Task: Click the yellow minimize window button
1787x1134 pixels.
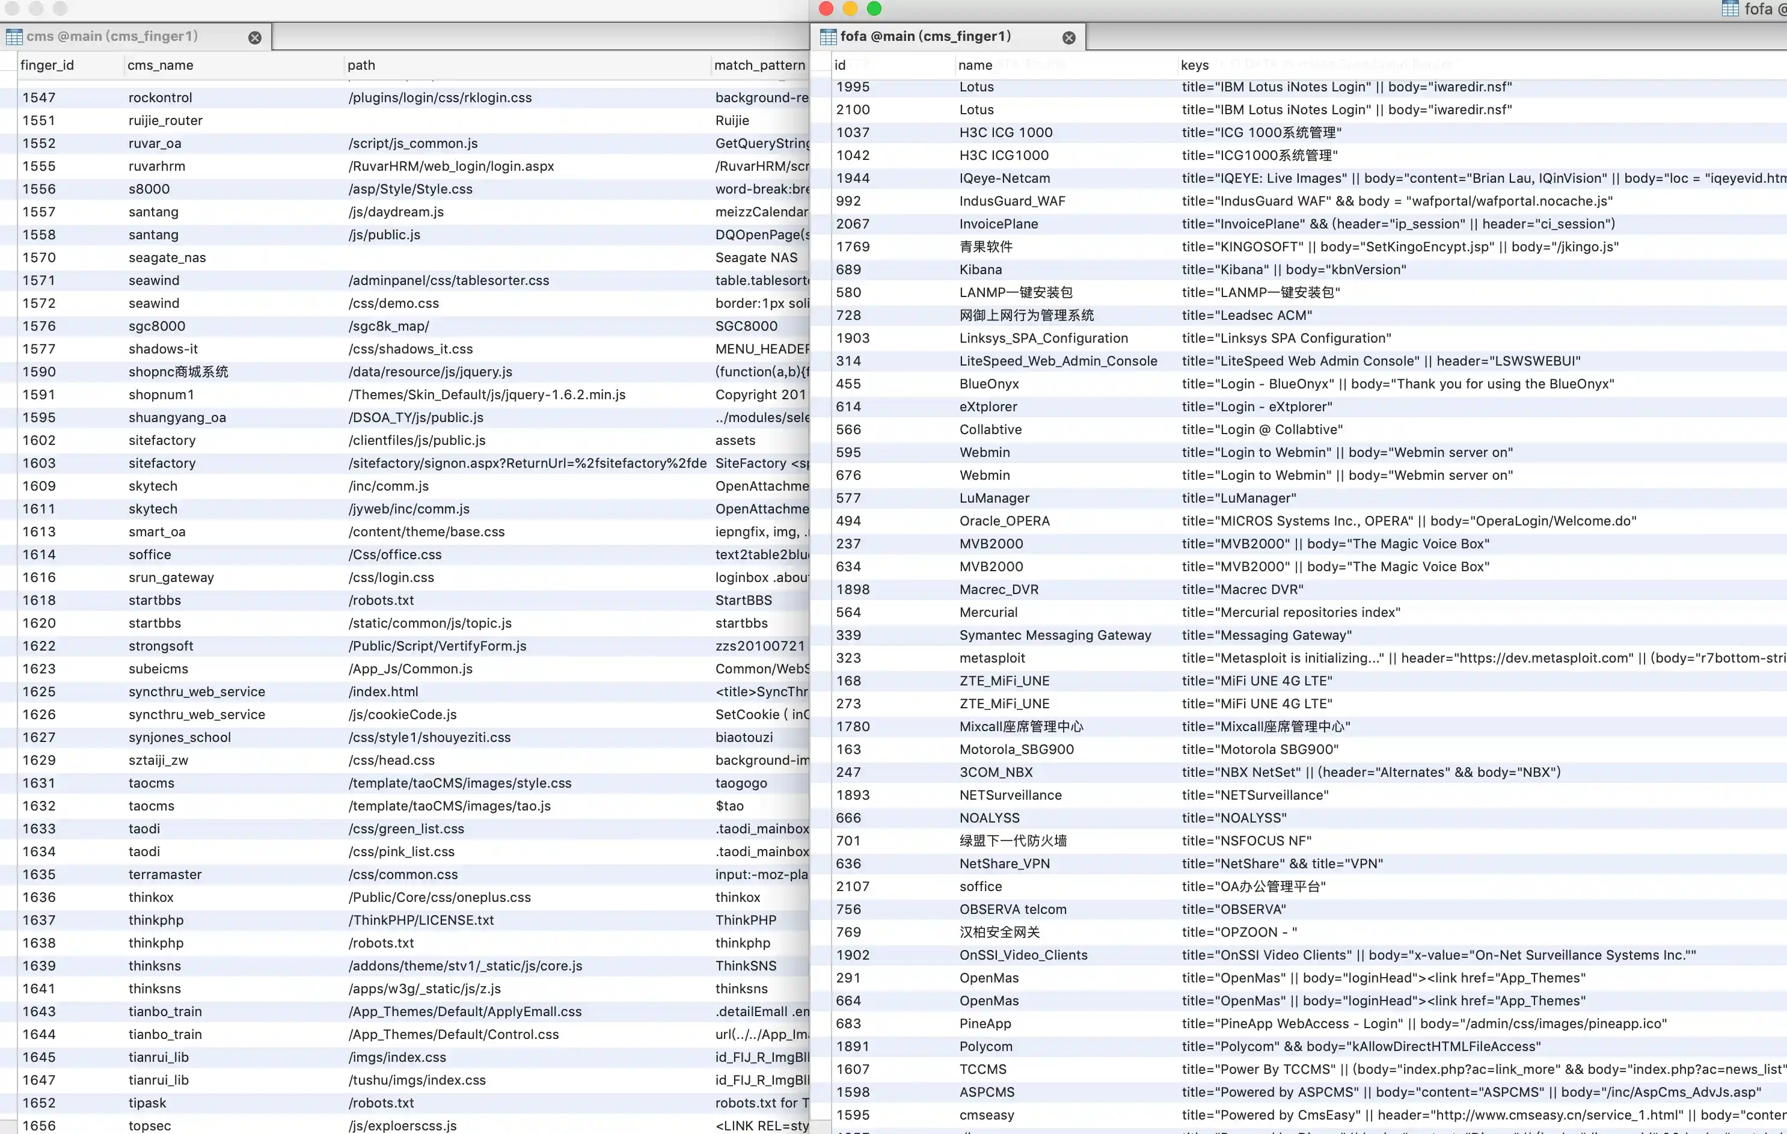Action: pos(850,8)
